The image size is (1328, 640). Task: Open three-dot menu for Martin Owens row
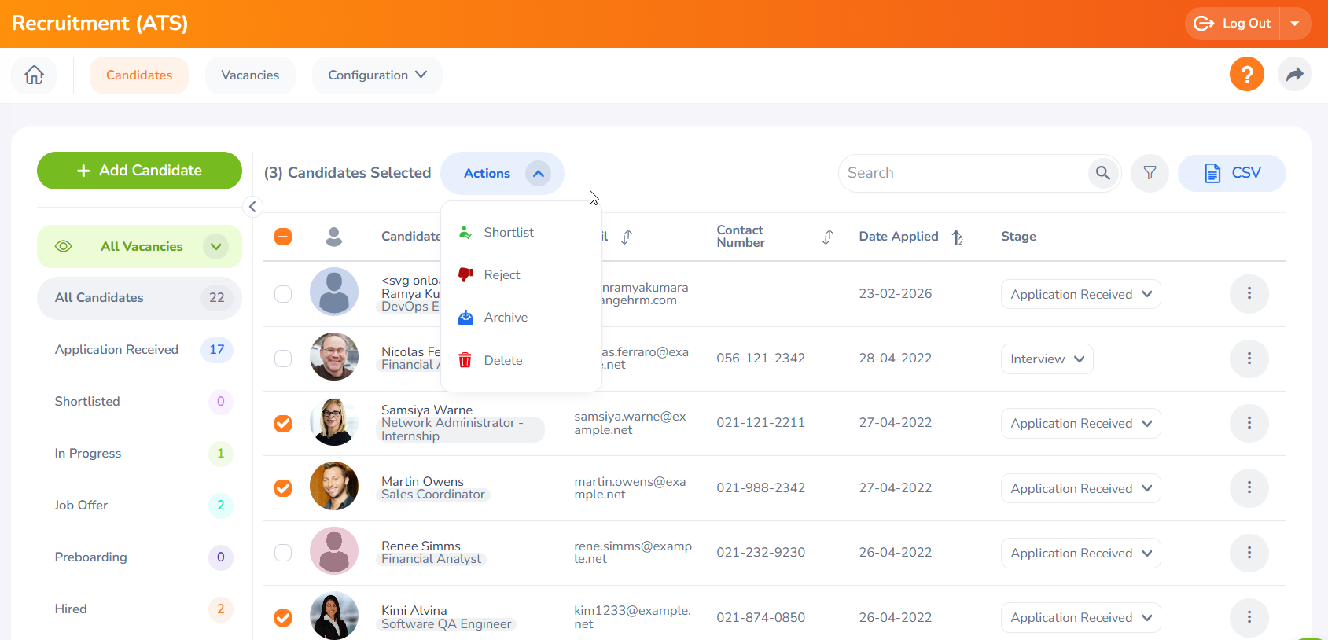pos(1249,488)
